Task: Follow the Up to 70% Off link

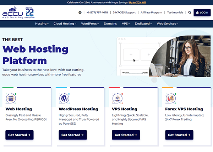Action: (x=137, y=2)
